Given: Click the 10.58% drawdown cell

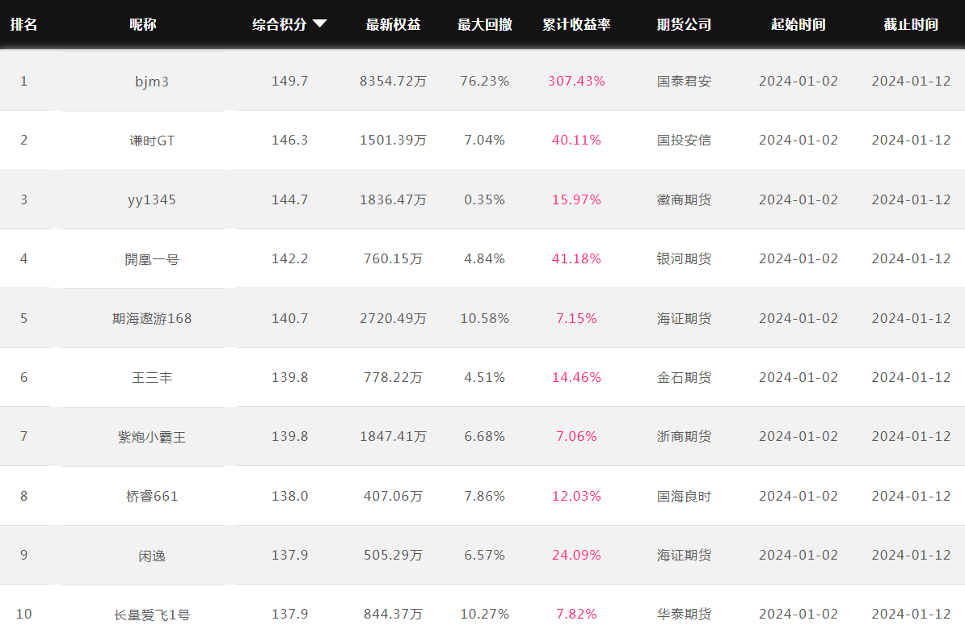Looking at the screenshot, I should pos(484,318).
